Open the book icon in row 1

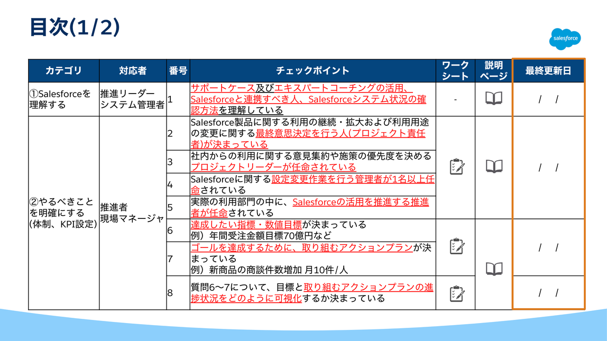point(493,98)
